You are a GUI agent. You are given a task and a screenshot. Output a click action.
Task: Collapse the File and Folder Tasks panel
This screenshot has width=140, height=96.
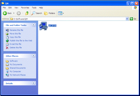click(x=33, y=25)
